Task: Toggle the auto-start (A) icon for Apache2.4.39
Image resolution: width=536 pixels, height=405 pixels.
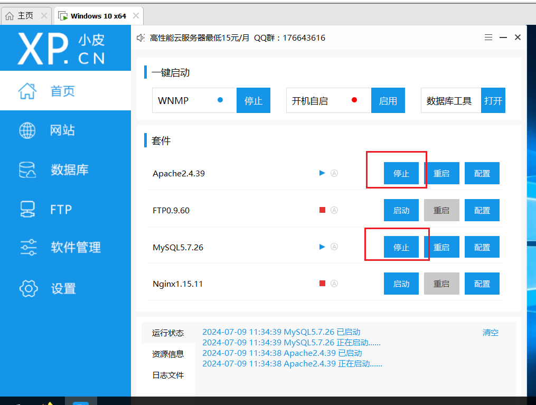Action: click(334, 173)
